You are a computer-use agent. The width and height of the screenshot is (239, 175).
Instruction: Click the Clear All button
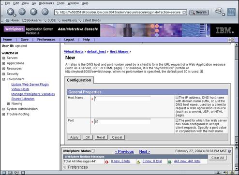[218, 158]
